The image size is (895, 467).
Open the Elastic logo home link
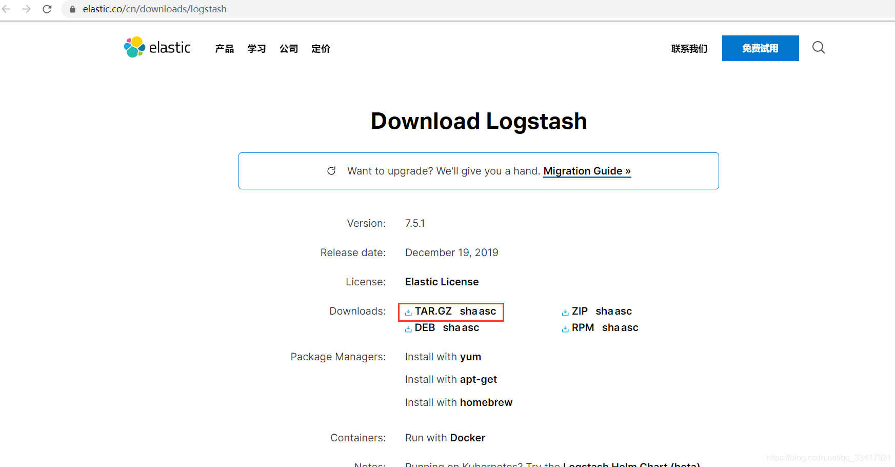pyautogui.click(x=157, y=47)
